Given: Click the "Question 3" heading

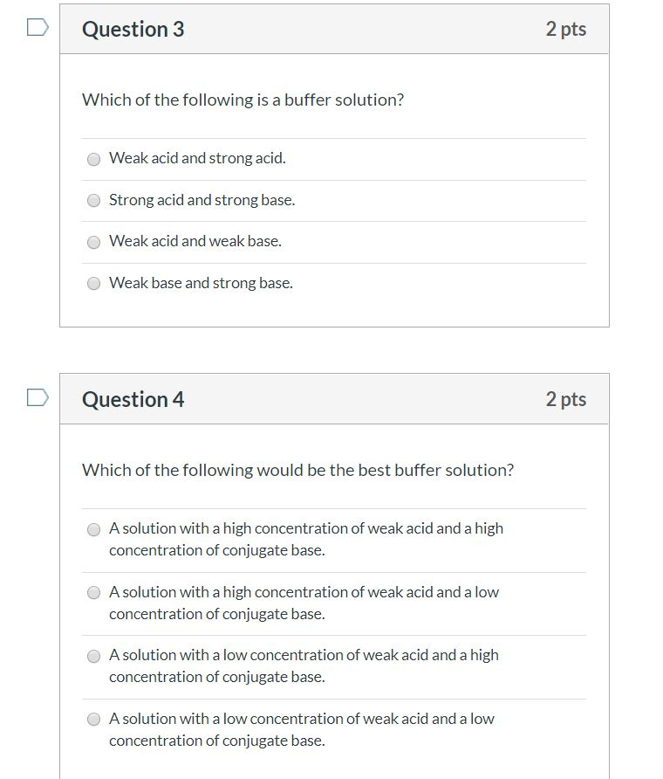Looking at the screenshot, I should click(133, 29).
